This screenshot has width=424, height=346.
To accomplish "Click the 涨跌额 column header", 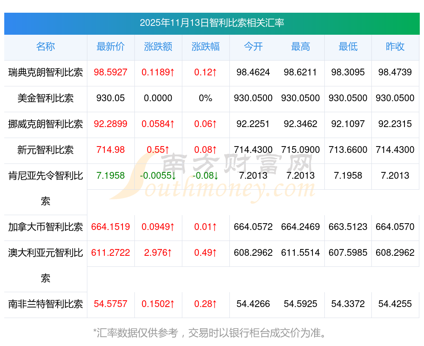I will click(x=158, y=47).
